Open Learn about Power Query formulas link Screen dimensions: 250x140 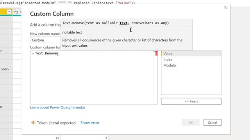click(x=57, y=107)
